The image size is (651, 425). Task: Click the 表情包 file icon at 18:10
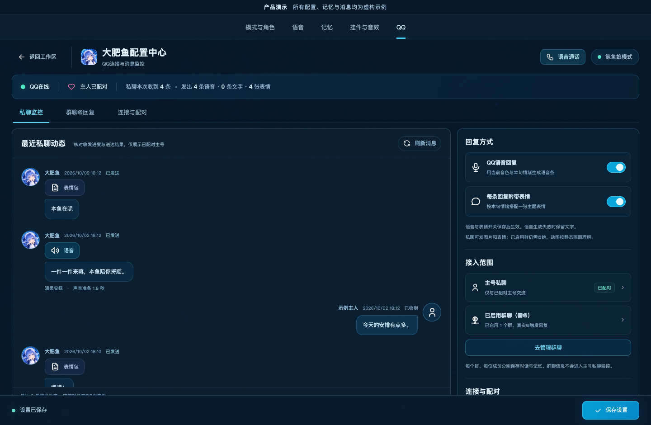click(x=55, y=367)
